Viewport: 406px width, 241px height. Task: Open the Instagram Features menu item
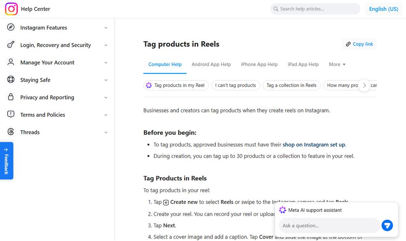57,28
